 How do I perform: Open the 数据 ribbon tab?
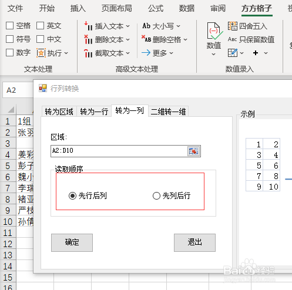click(x=187, y=8)
